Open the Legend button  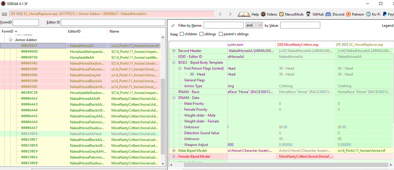387,26
